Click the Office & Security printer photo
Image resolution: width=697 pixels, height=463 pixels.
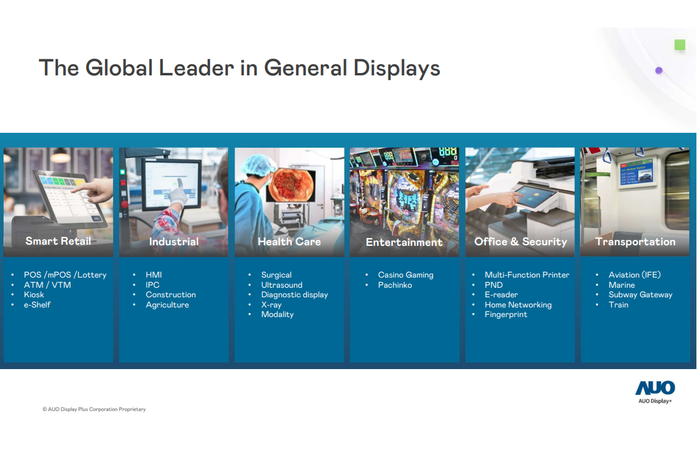pos(519,191)
